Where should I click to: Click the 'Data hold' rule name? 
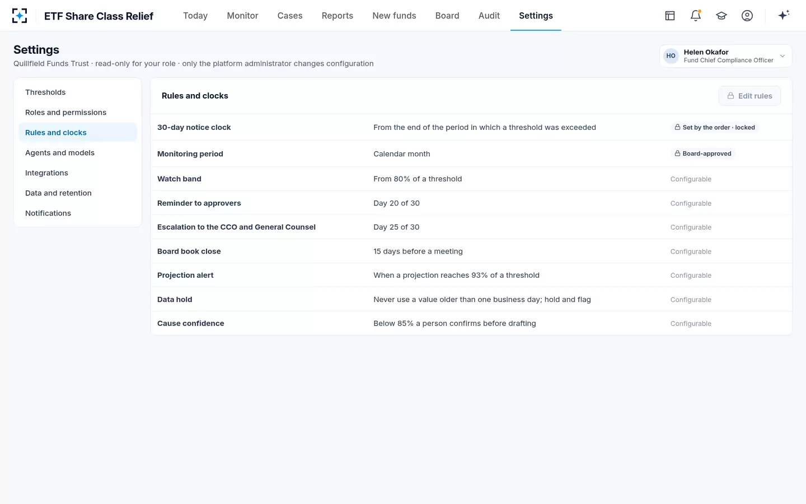point(175,300)
